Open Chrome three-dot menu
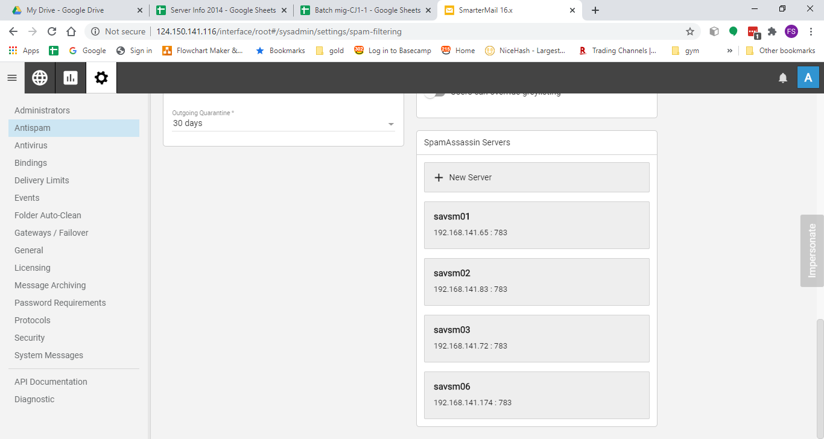The width and height of the screenshot is (824, 439). click(x=811, y=31)
